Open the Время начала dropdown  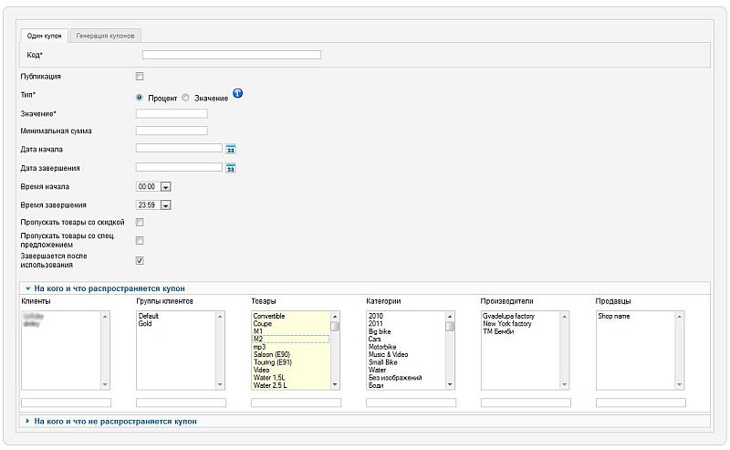point(166,187)
